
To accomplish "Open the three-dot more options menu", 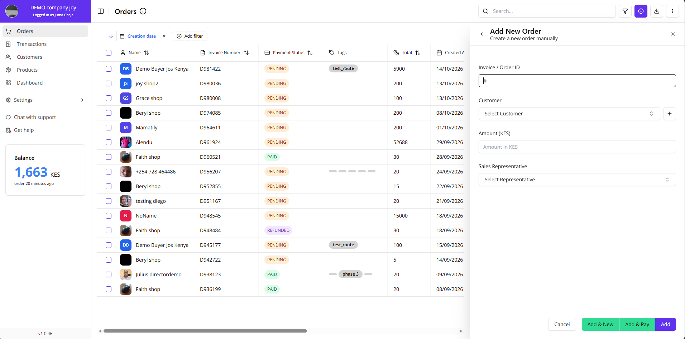I will point(672,11).
